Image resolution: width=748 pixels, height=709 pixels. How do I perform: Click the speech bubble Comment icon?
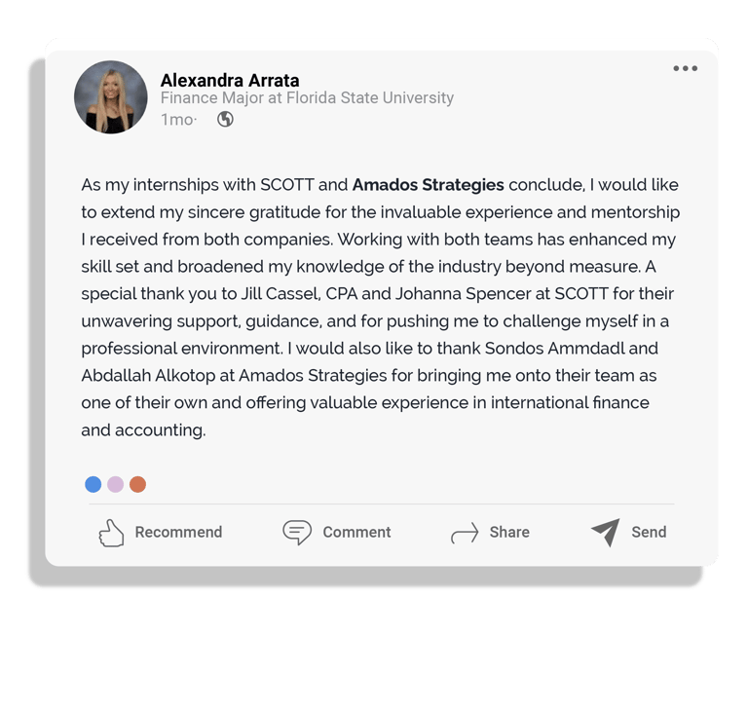(297, 532)
